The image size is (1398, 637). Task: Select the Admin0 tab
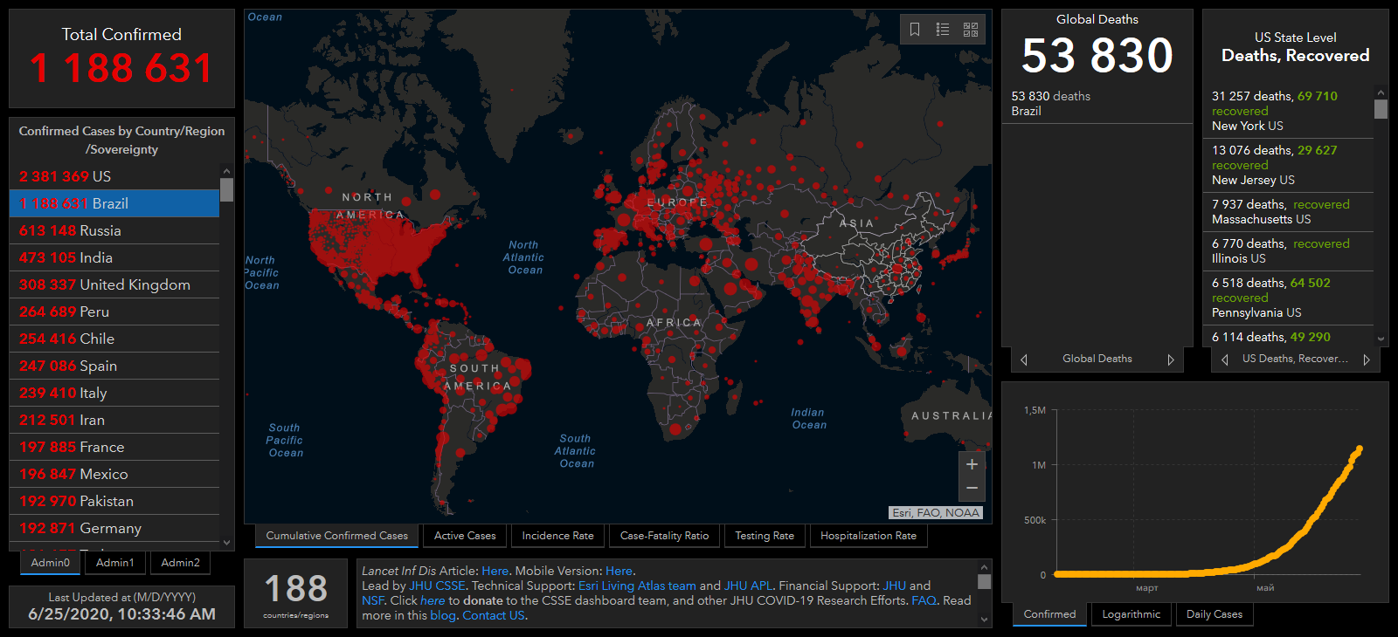[x=51, y=563]
